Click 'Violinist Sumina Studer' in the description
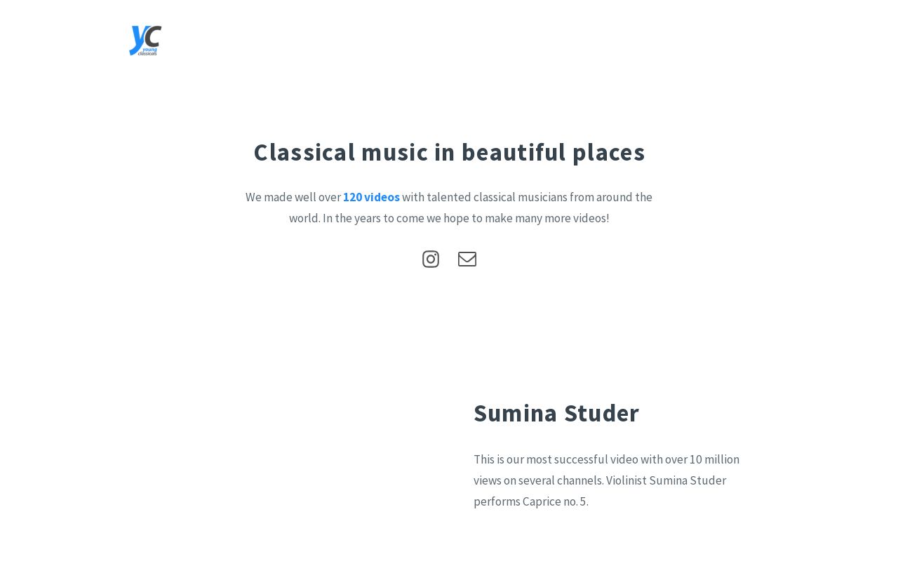The width and height of the screenshot is (898, 561). click(666, 480)
